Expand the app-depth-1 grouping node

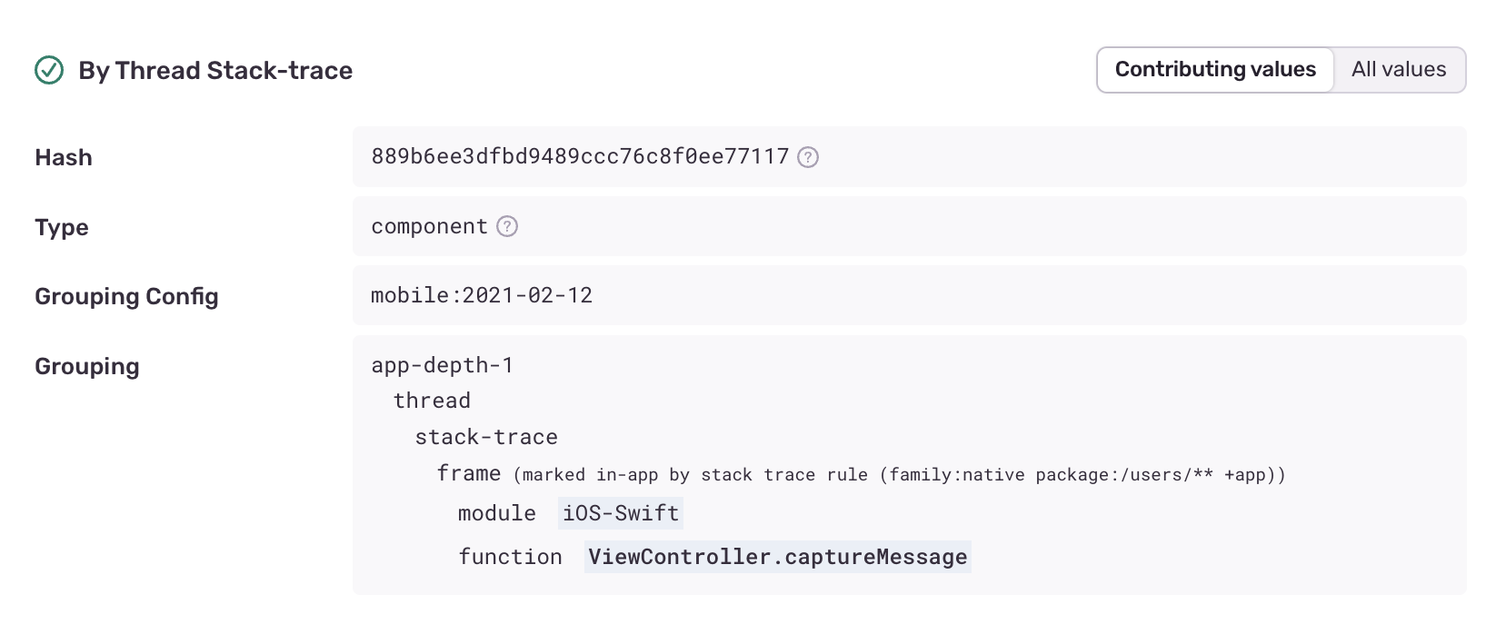(443, 365)
